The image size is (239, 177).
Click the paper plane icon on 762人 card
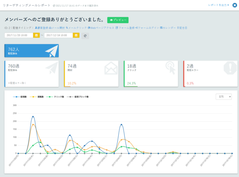pyautogui.click(x=52, y=51)
